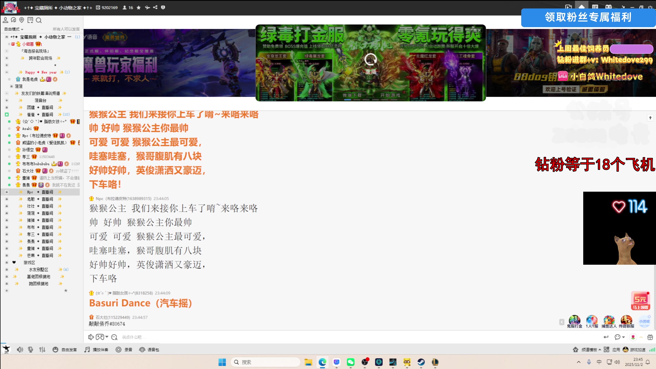Collapse the Happy New year channel node
Viewport: 656px width, 369px height.
6,72
